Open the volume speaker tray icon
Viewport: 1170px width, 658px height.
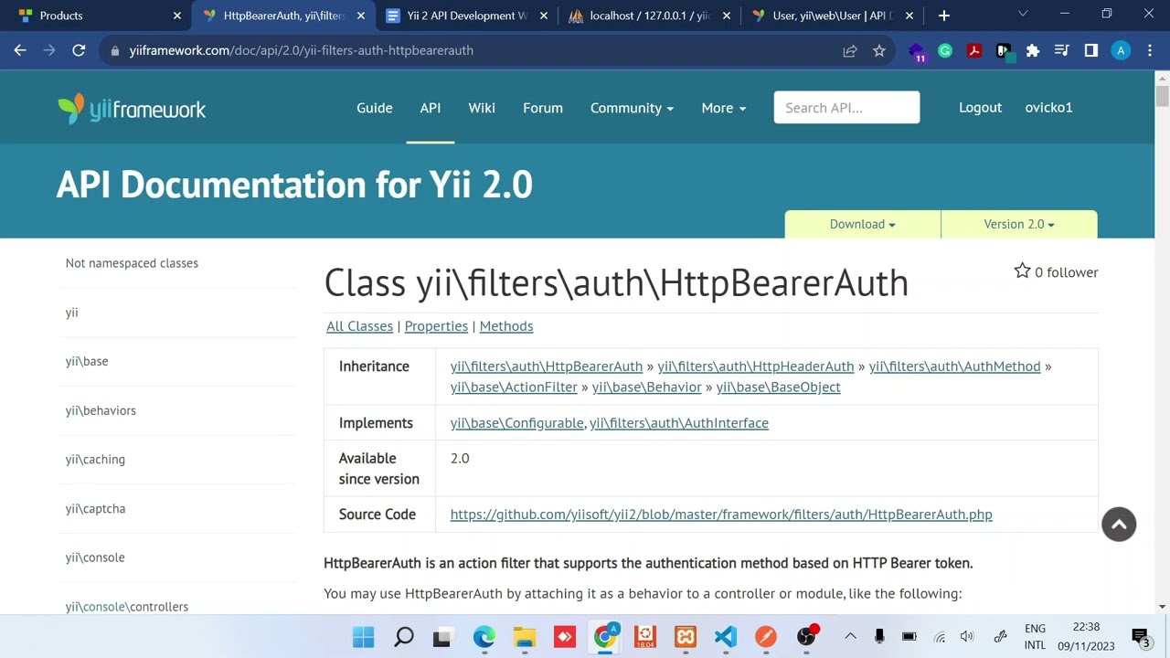pyautogui.click(x=967, y=637)
